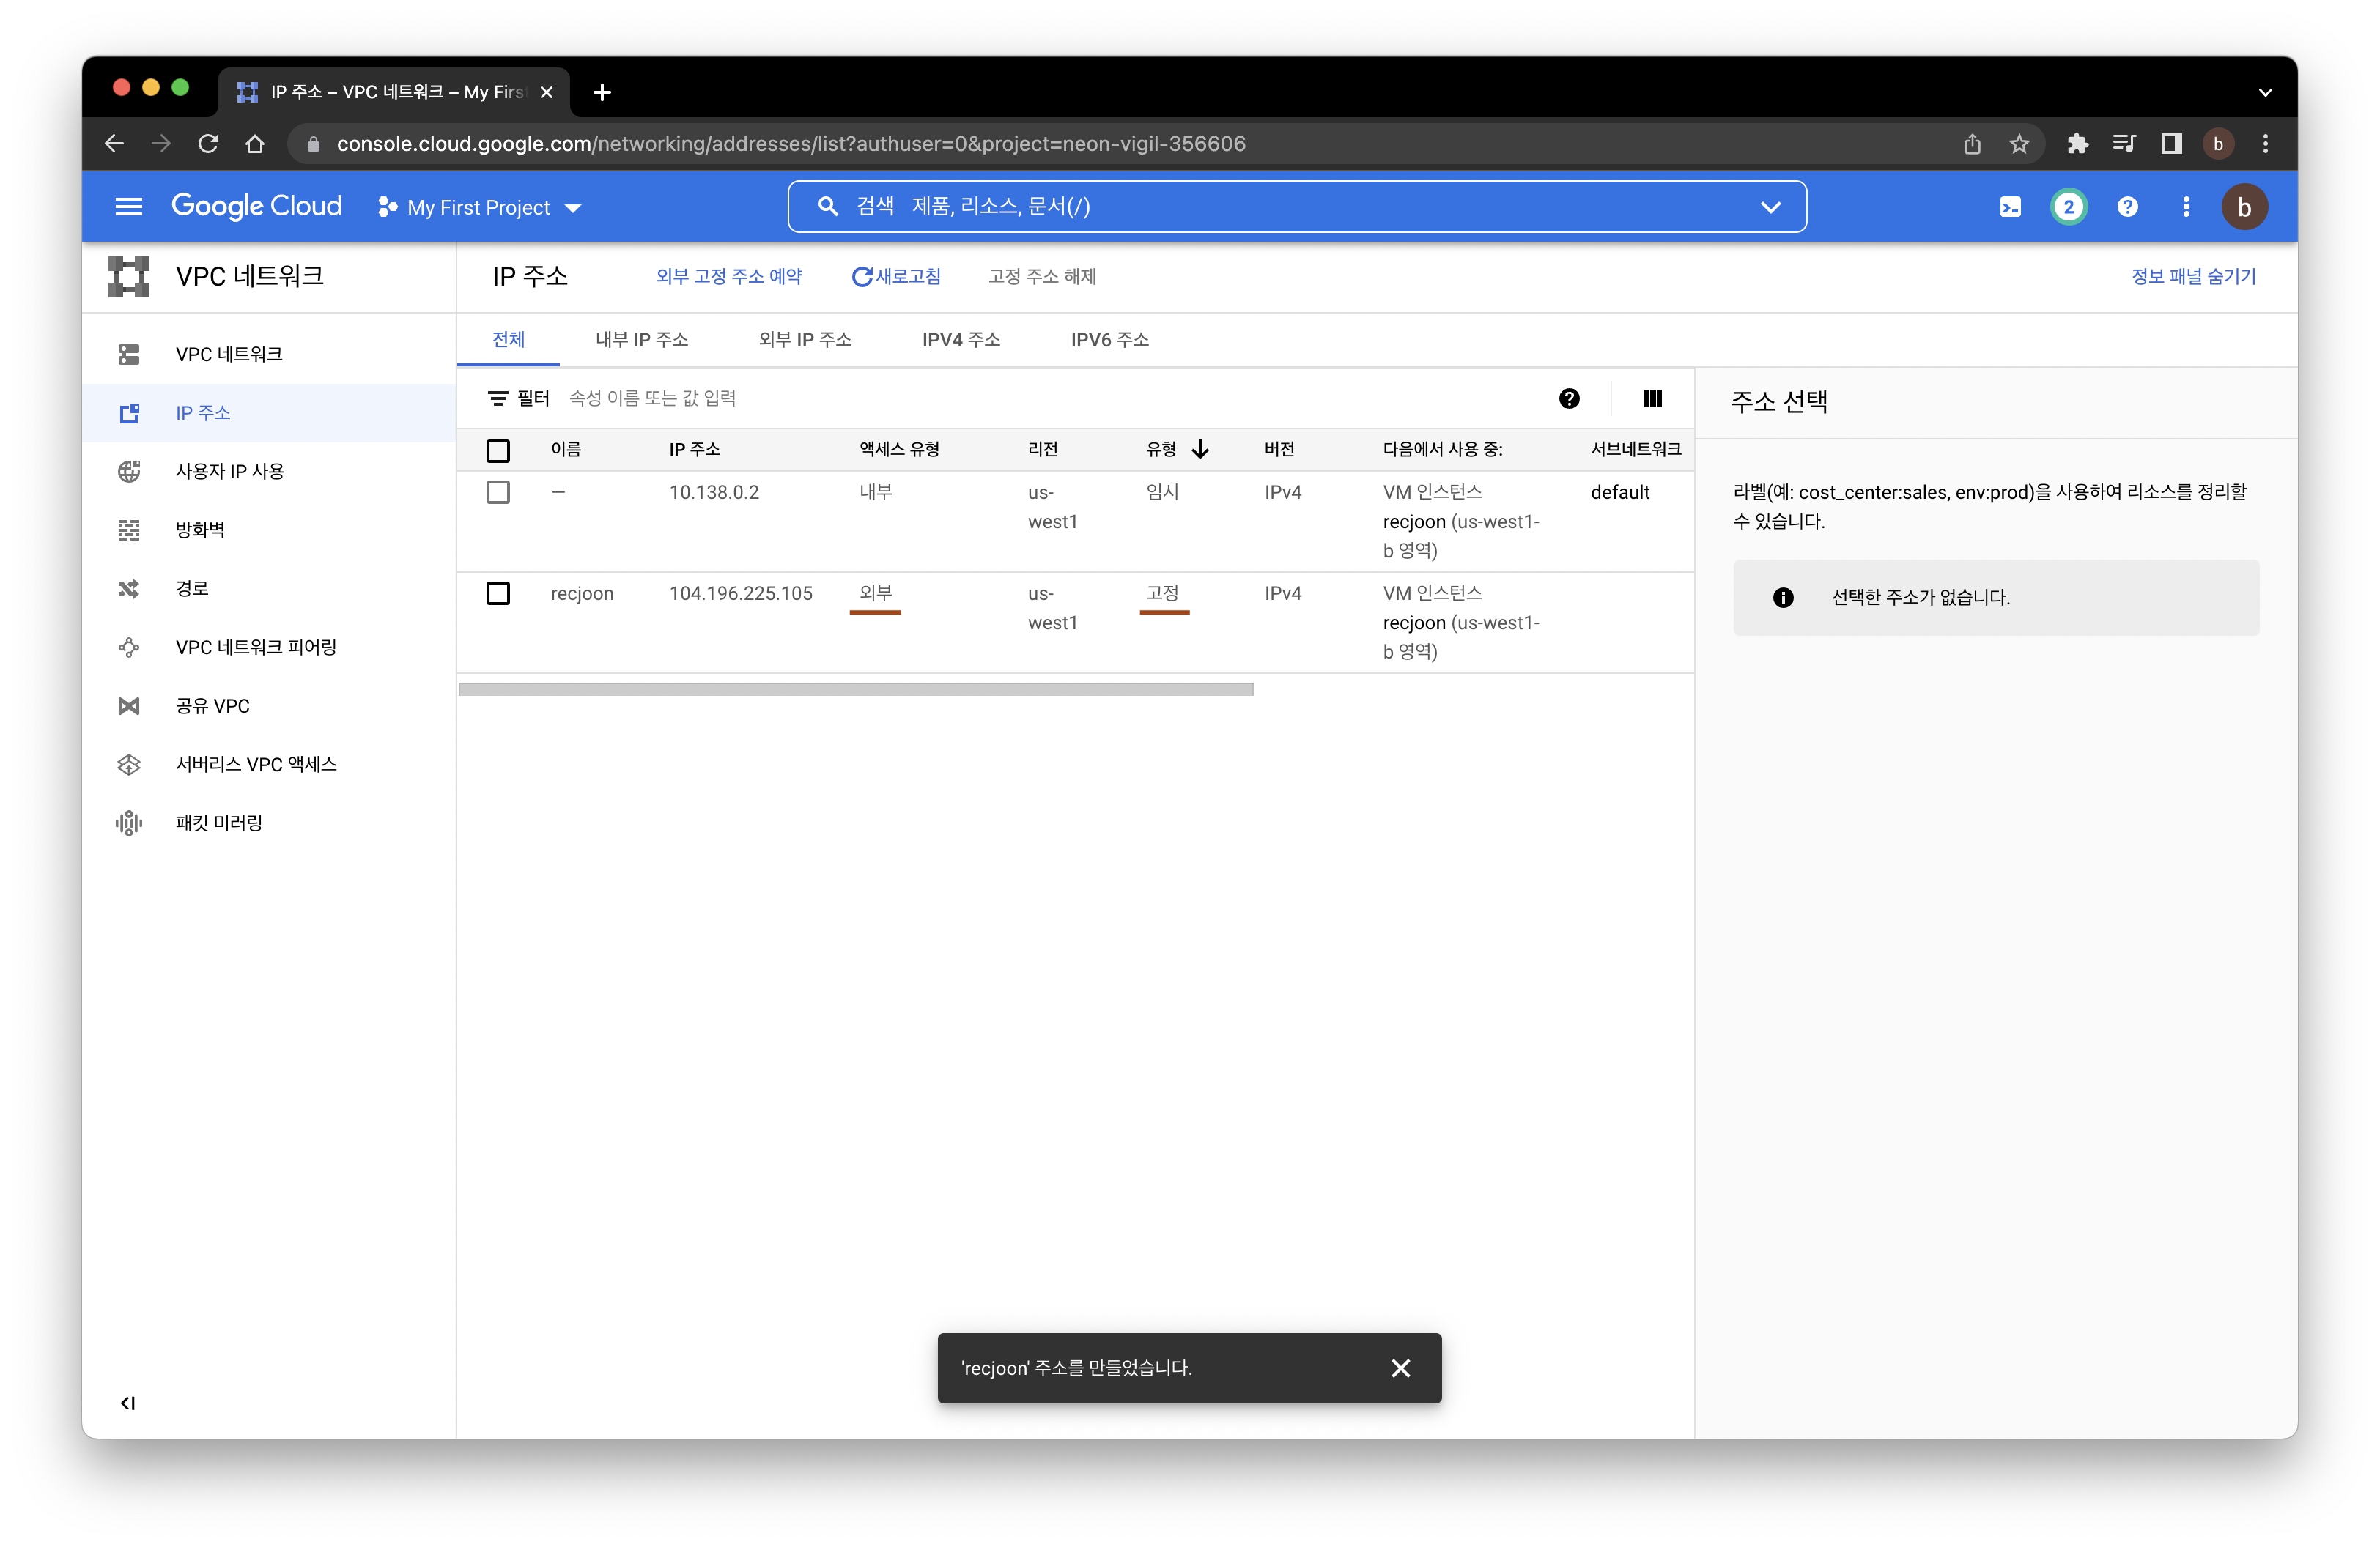This screenshot has width=2380, height=1547.
Task: Select the recjoon row checkbox
Action: [x=497, y=593]
